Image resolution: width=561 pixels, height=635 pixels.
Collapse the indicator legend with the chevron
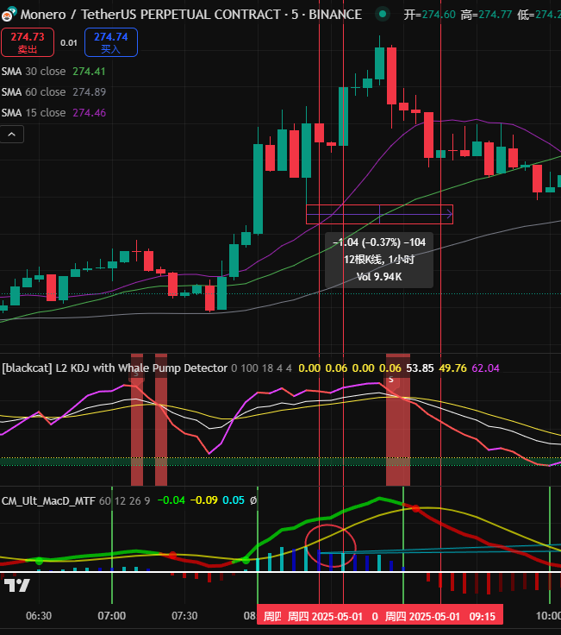tap(12, 135)
